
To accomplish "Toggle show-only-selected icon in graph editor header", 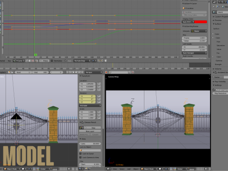I will point(27,61).
